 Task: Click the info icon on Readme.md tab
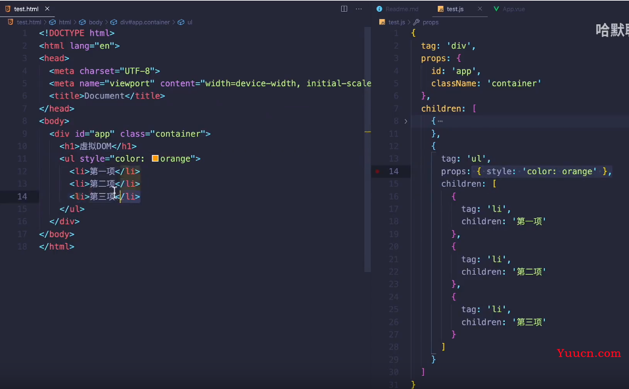pos(379,9)
